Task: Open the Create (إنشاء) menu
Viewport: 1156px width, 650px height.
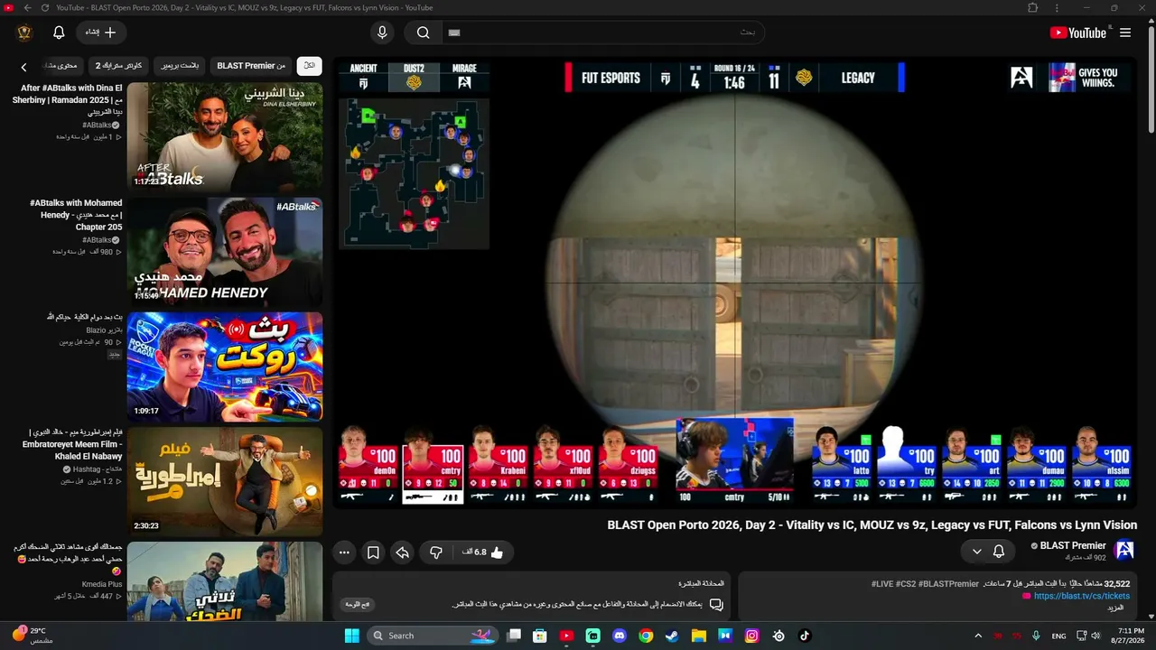Action: 101,32
